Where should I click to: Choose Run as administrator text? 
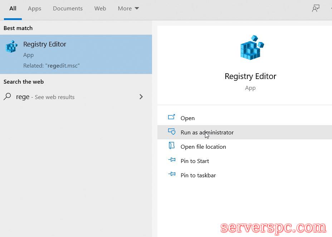pos(207,132)
